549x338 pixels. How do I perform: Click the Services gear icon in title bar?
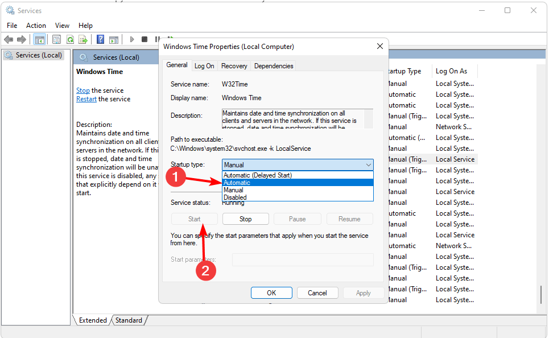pyautogui.click(x=10, y=10)
